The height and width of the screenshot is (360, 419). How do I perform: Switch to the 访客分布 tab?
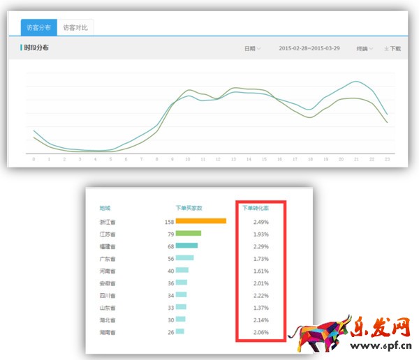38,28
